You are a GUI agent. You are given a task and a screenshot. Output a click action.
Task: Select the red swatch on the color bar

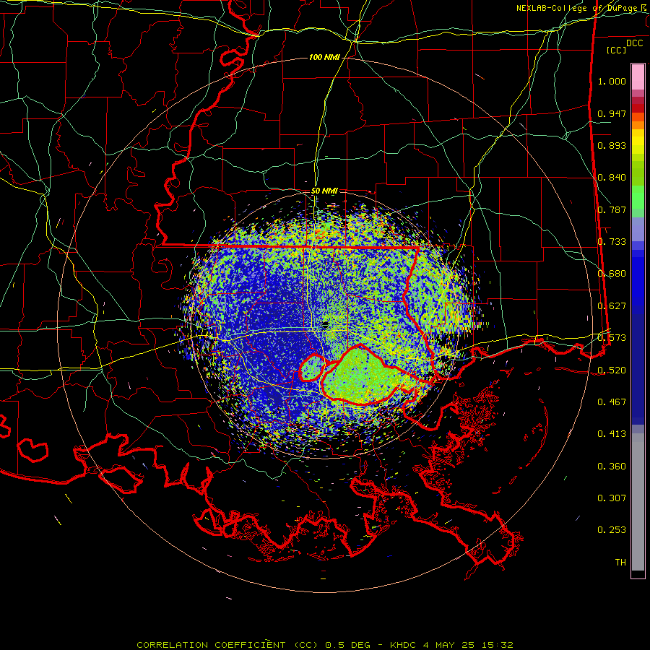pyautogui.click(x=638, y=108)
